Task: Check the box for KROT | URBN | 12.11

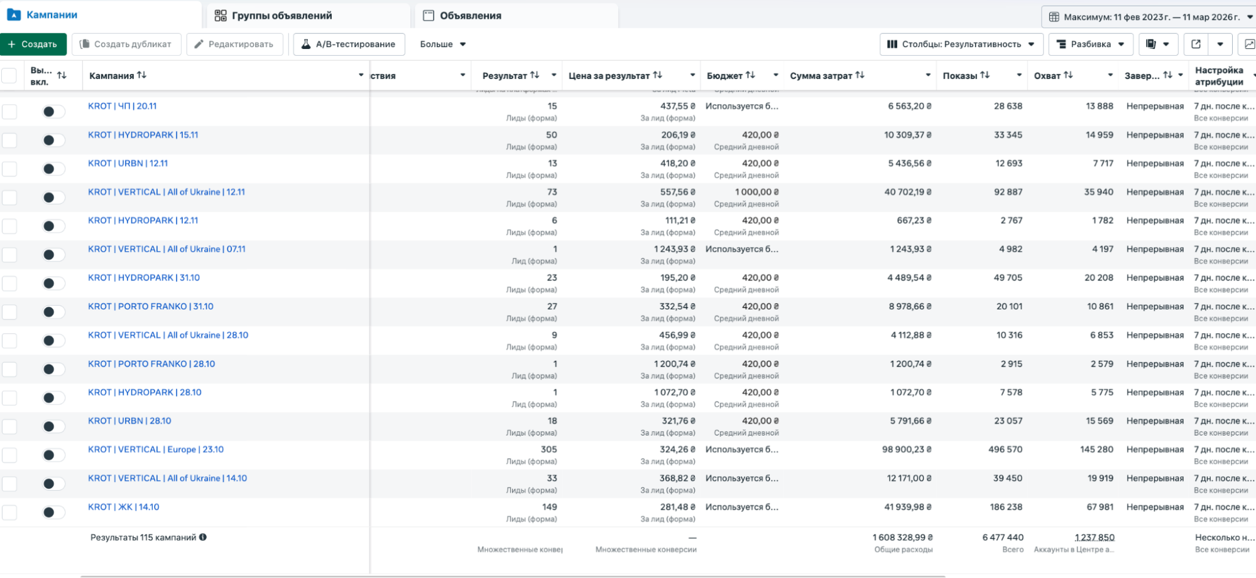Action: (9, 169)
